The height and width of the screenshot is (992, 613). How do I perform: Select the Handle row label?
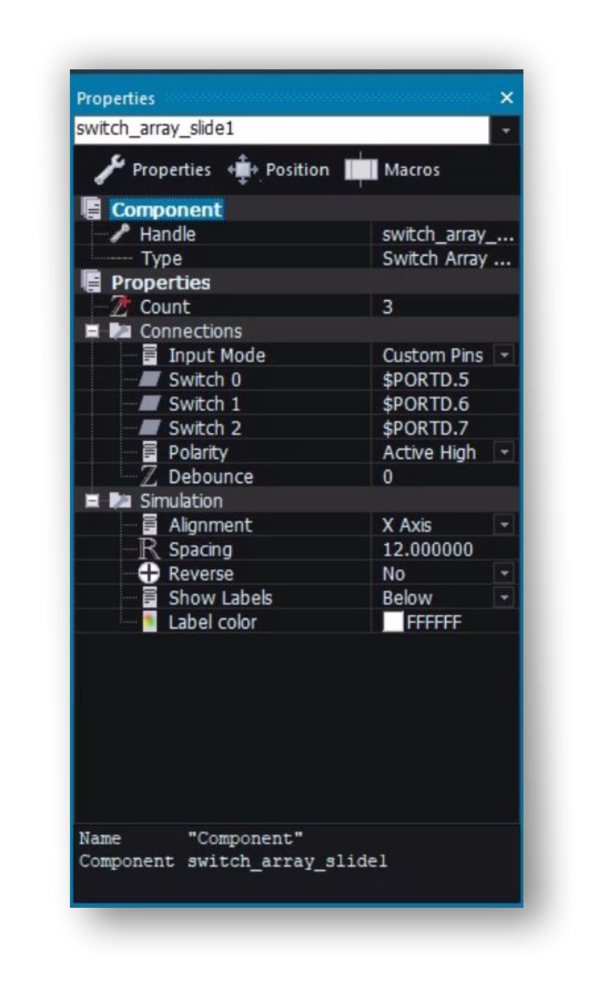click(x=168, y=234)
